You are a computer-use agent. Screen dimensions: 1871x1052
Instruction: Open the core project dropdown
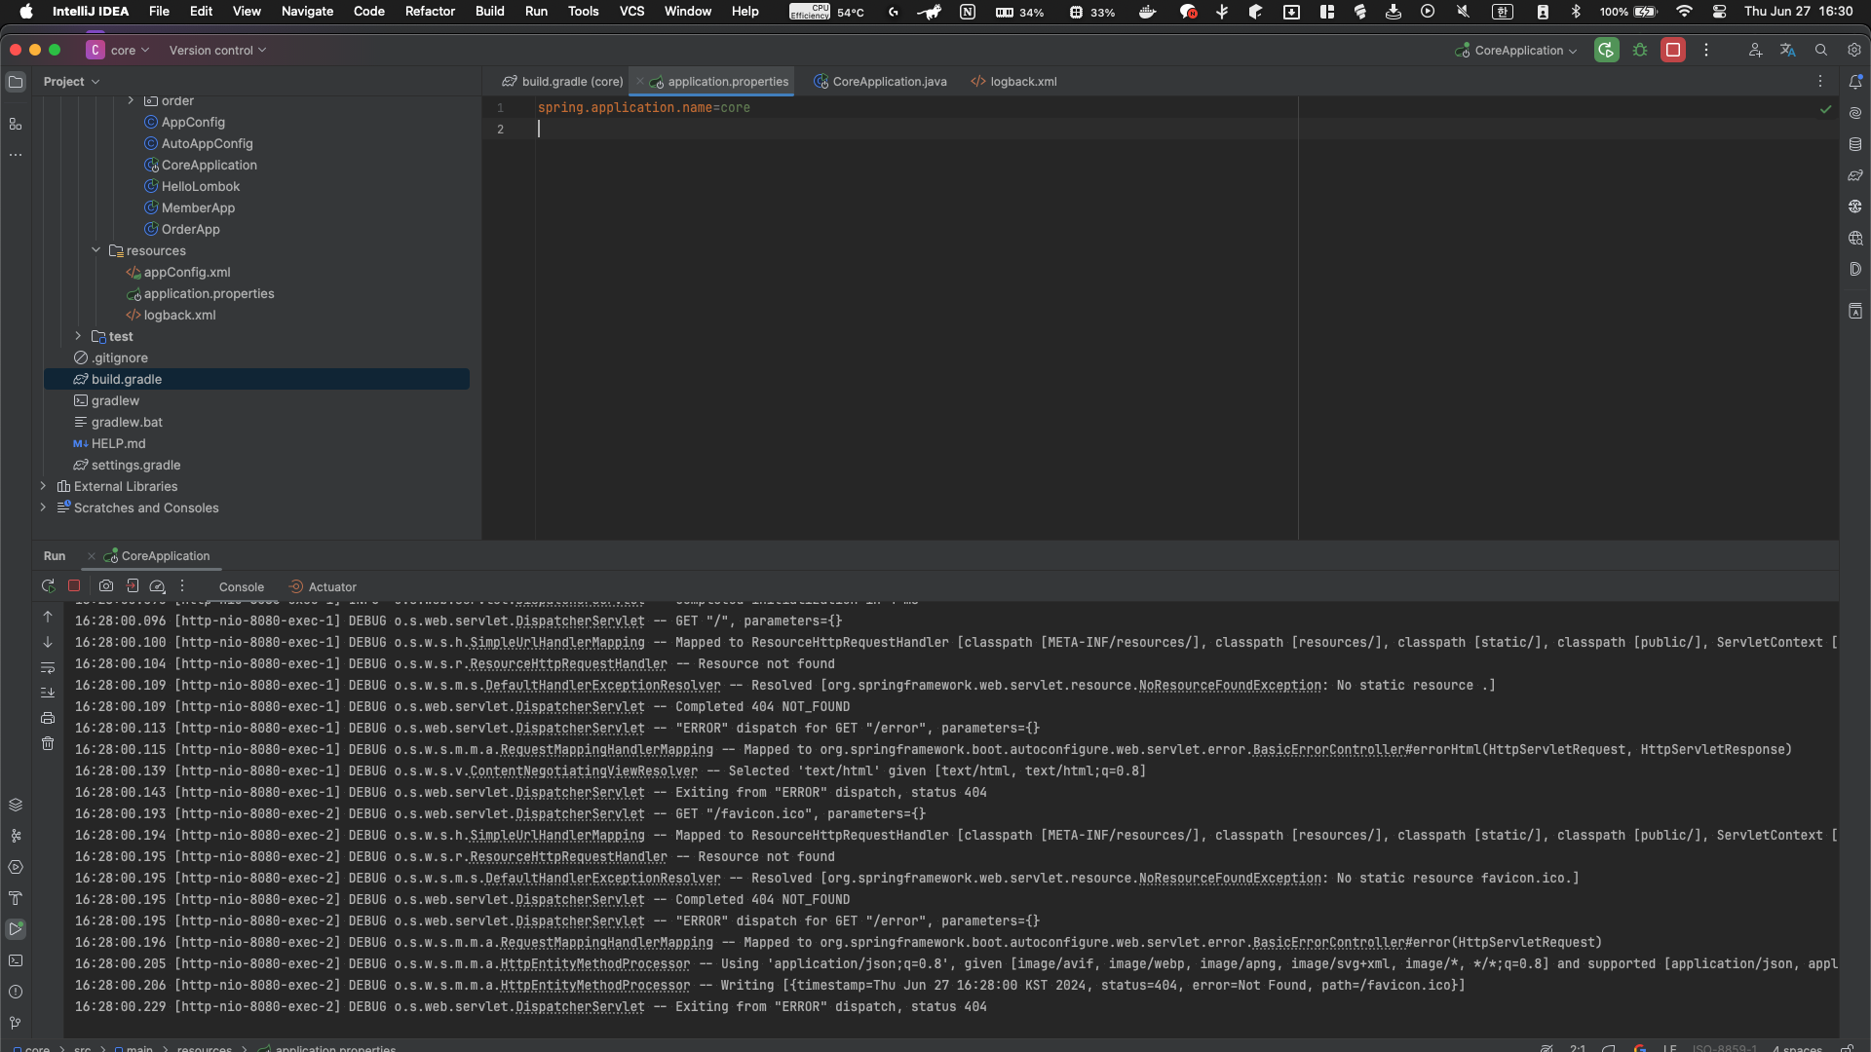119,50
